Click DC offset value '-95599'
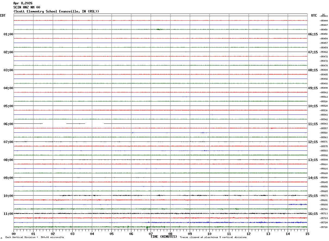Image resolution: width=329 pixels, height=241 pixels. (324, 160)
